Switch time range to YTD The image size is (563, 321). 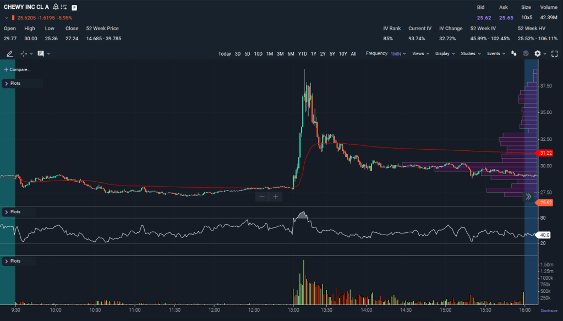click(302, 54)
